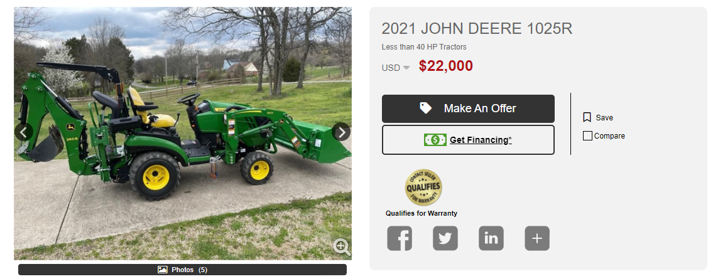
Task: Open more sharing options plus icon
Action: [x=537, y=238]
